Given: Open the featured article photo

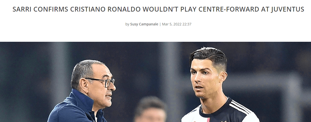Looking at the screenshot, I should [155, 82].
